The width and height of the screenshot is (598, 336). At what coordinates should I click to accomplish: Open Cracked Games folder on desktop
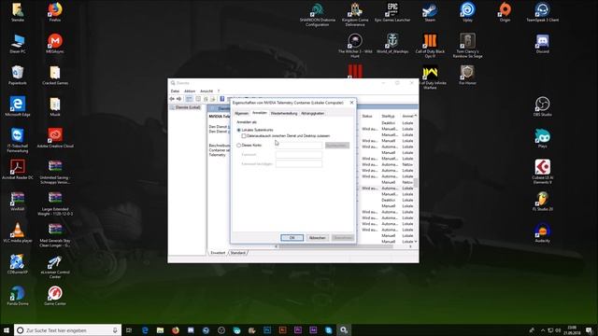[55, 75]
